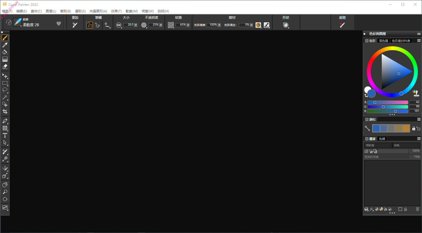
Task: Close the 調和 panel via X box
Action: pyautogui.click(x=367, y=120)
